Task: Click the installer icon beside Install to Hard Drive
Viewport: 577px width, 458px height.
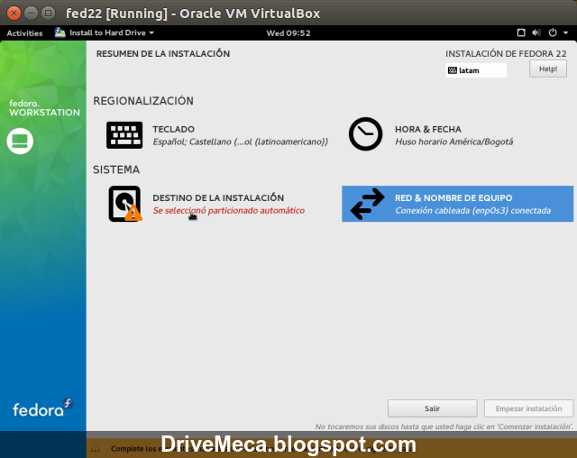Action: click(60, 32)
